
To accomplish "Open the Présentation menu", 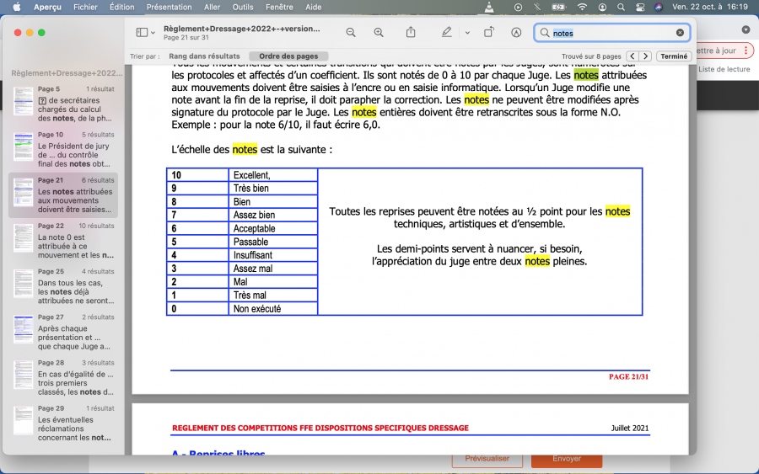I will coord(169,7).
